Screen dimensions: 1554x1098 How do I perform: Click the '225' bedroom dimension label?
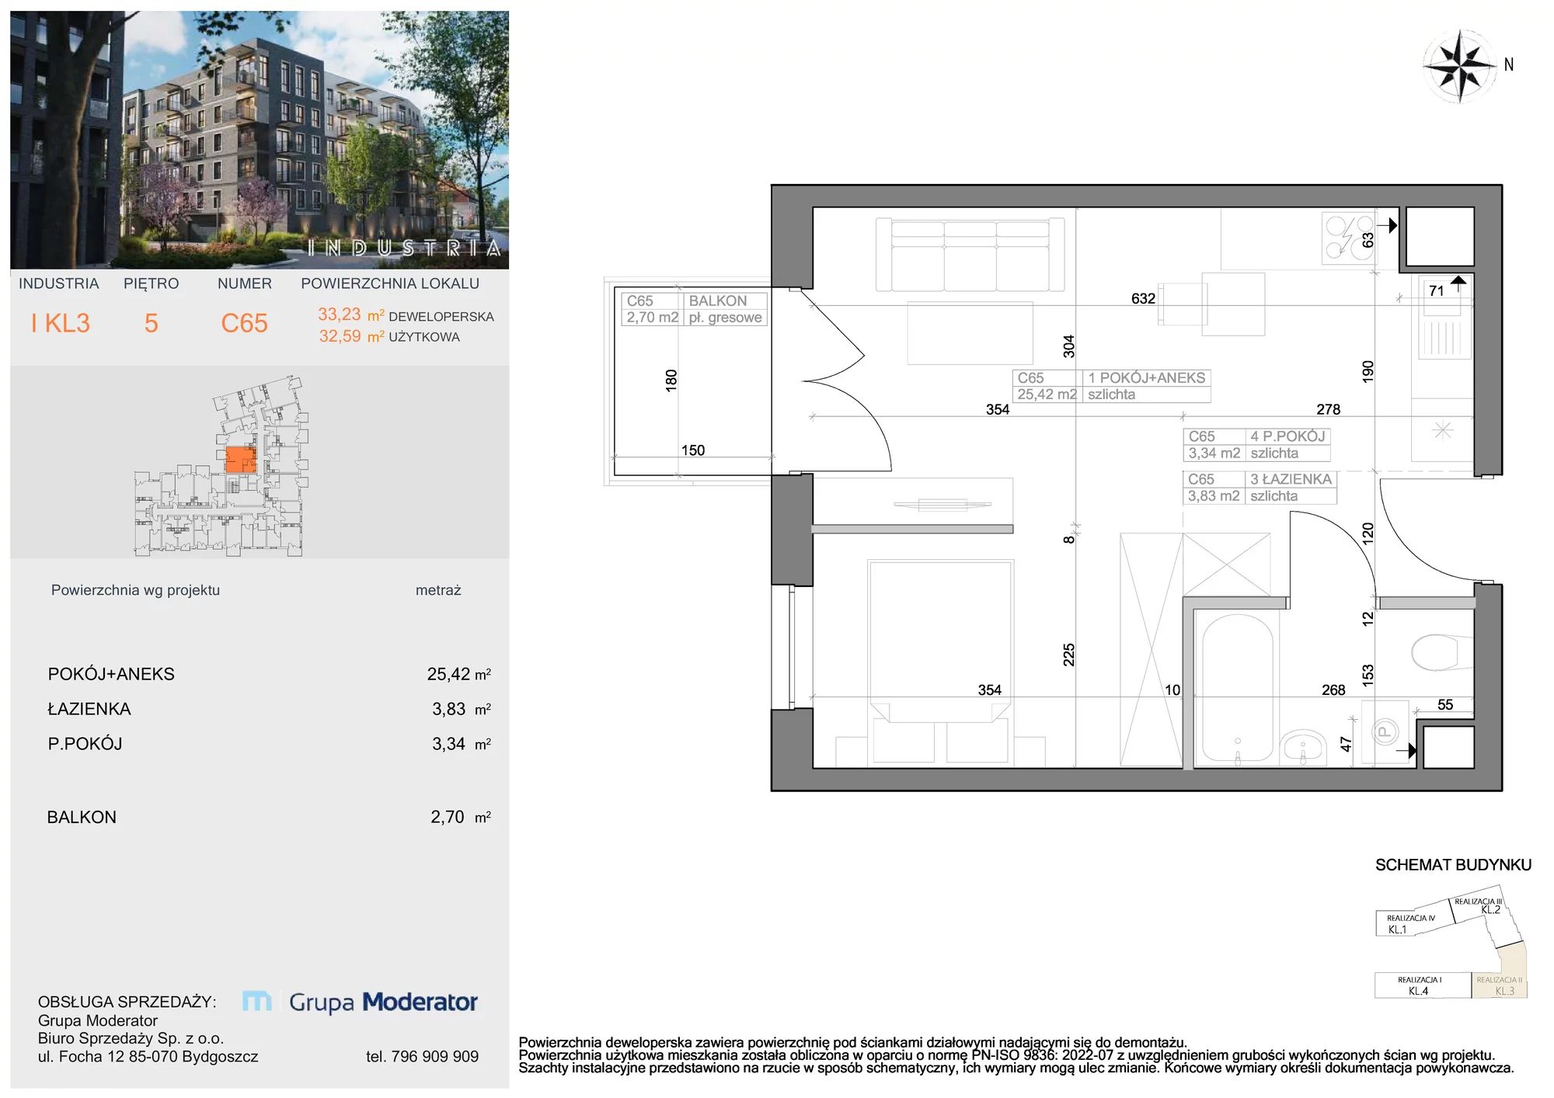[1069, 655]
